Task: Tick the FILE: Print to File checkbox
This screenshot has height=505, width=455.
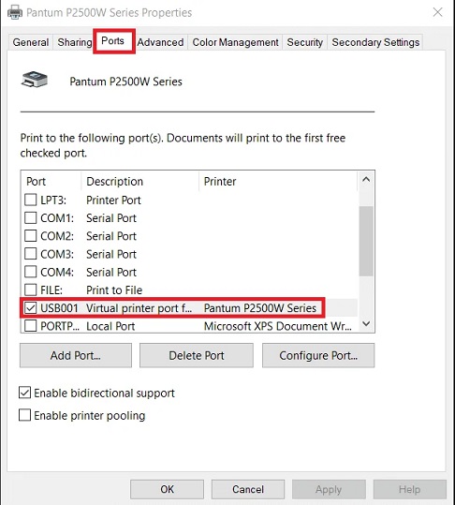Action: (x=31, y=290)
